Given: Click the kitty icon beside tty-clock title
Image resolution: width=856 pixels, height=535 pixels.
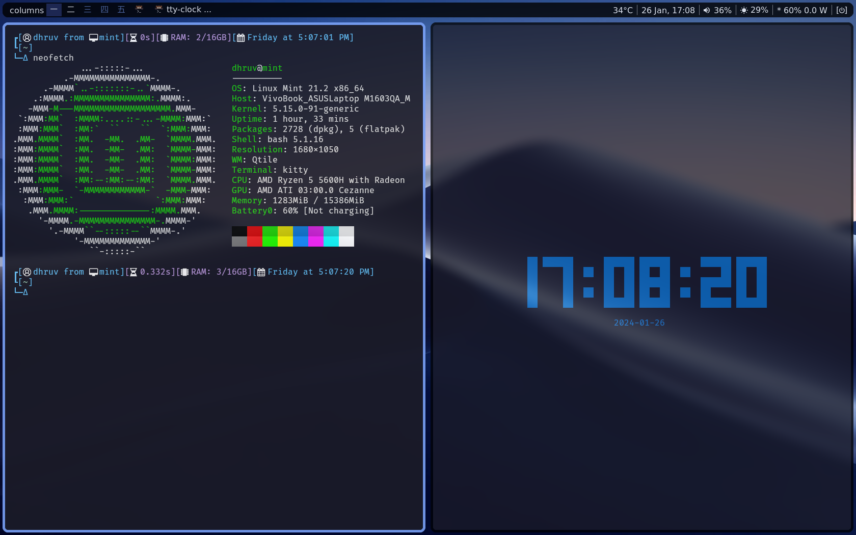Looking at the screenshot, I should (159, 9).
